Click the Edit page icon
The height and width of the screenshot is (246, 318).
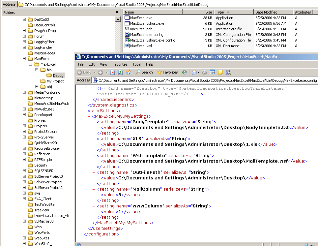click(x=212, y=72)
